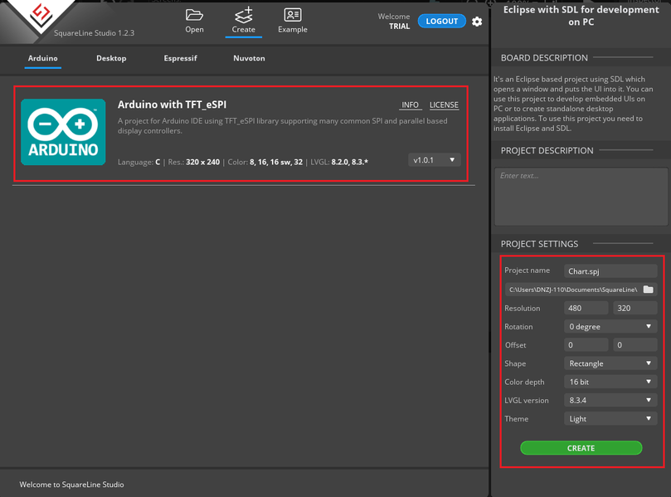Click the Res.: 320 x 240 spec text
The width and height of the screenshot is (671, 497).
pyautogui.click(x=194, y=163)
